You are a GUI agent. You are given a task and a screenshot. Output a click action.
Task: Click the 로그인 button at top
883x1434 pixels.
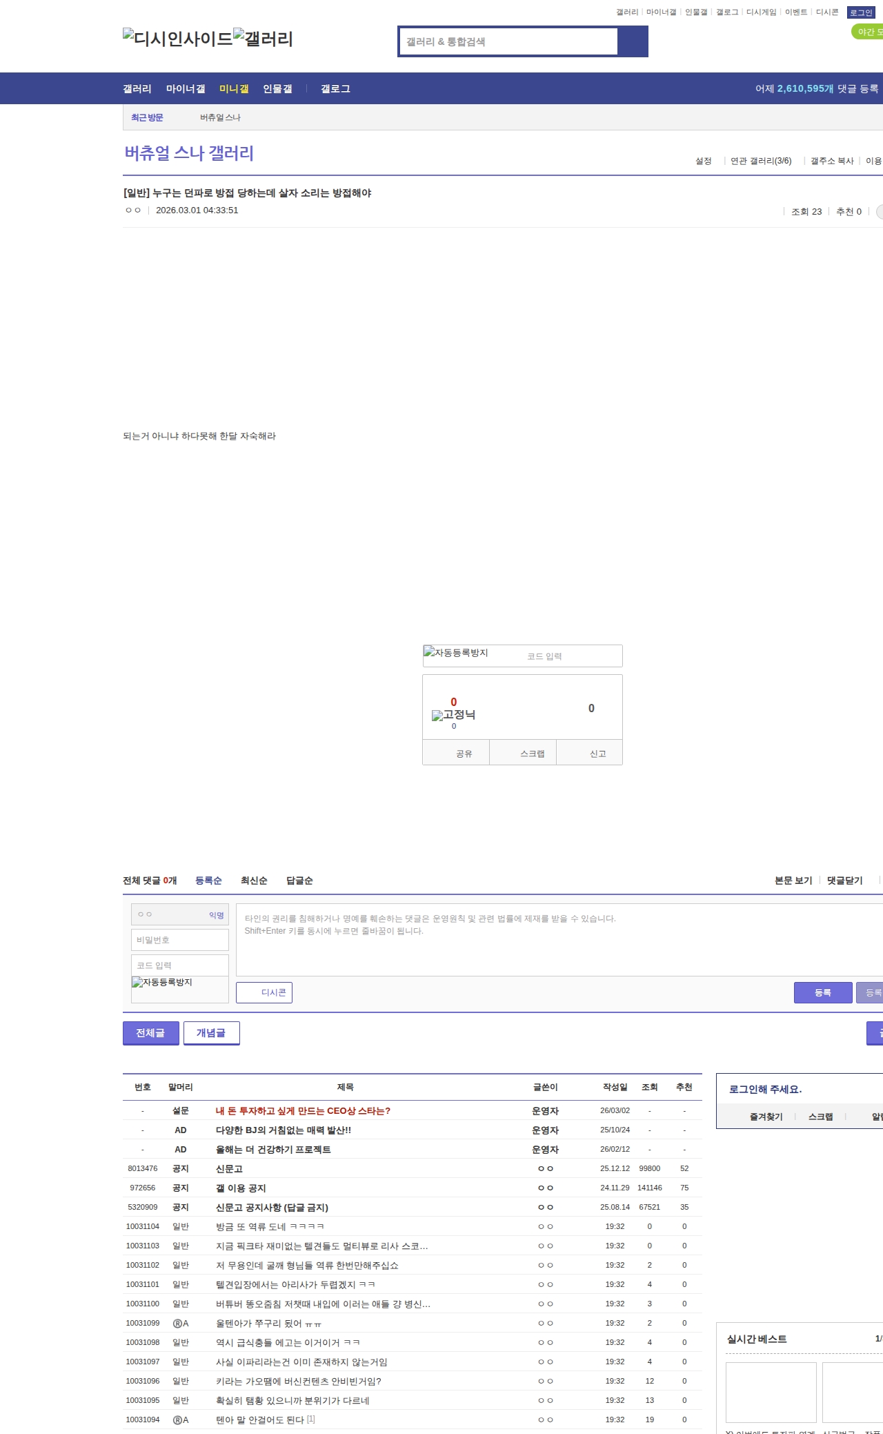pos(860,12)
